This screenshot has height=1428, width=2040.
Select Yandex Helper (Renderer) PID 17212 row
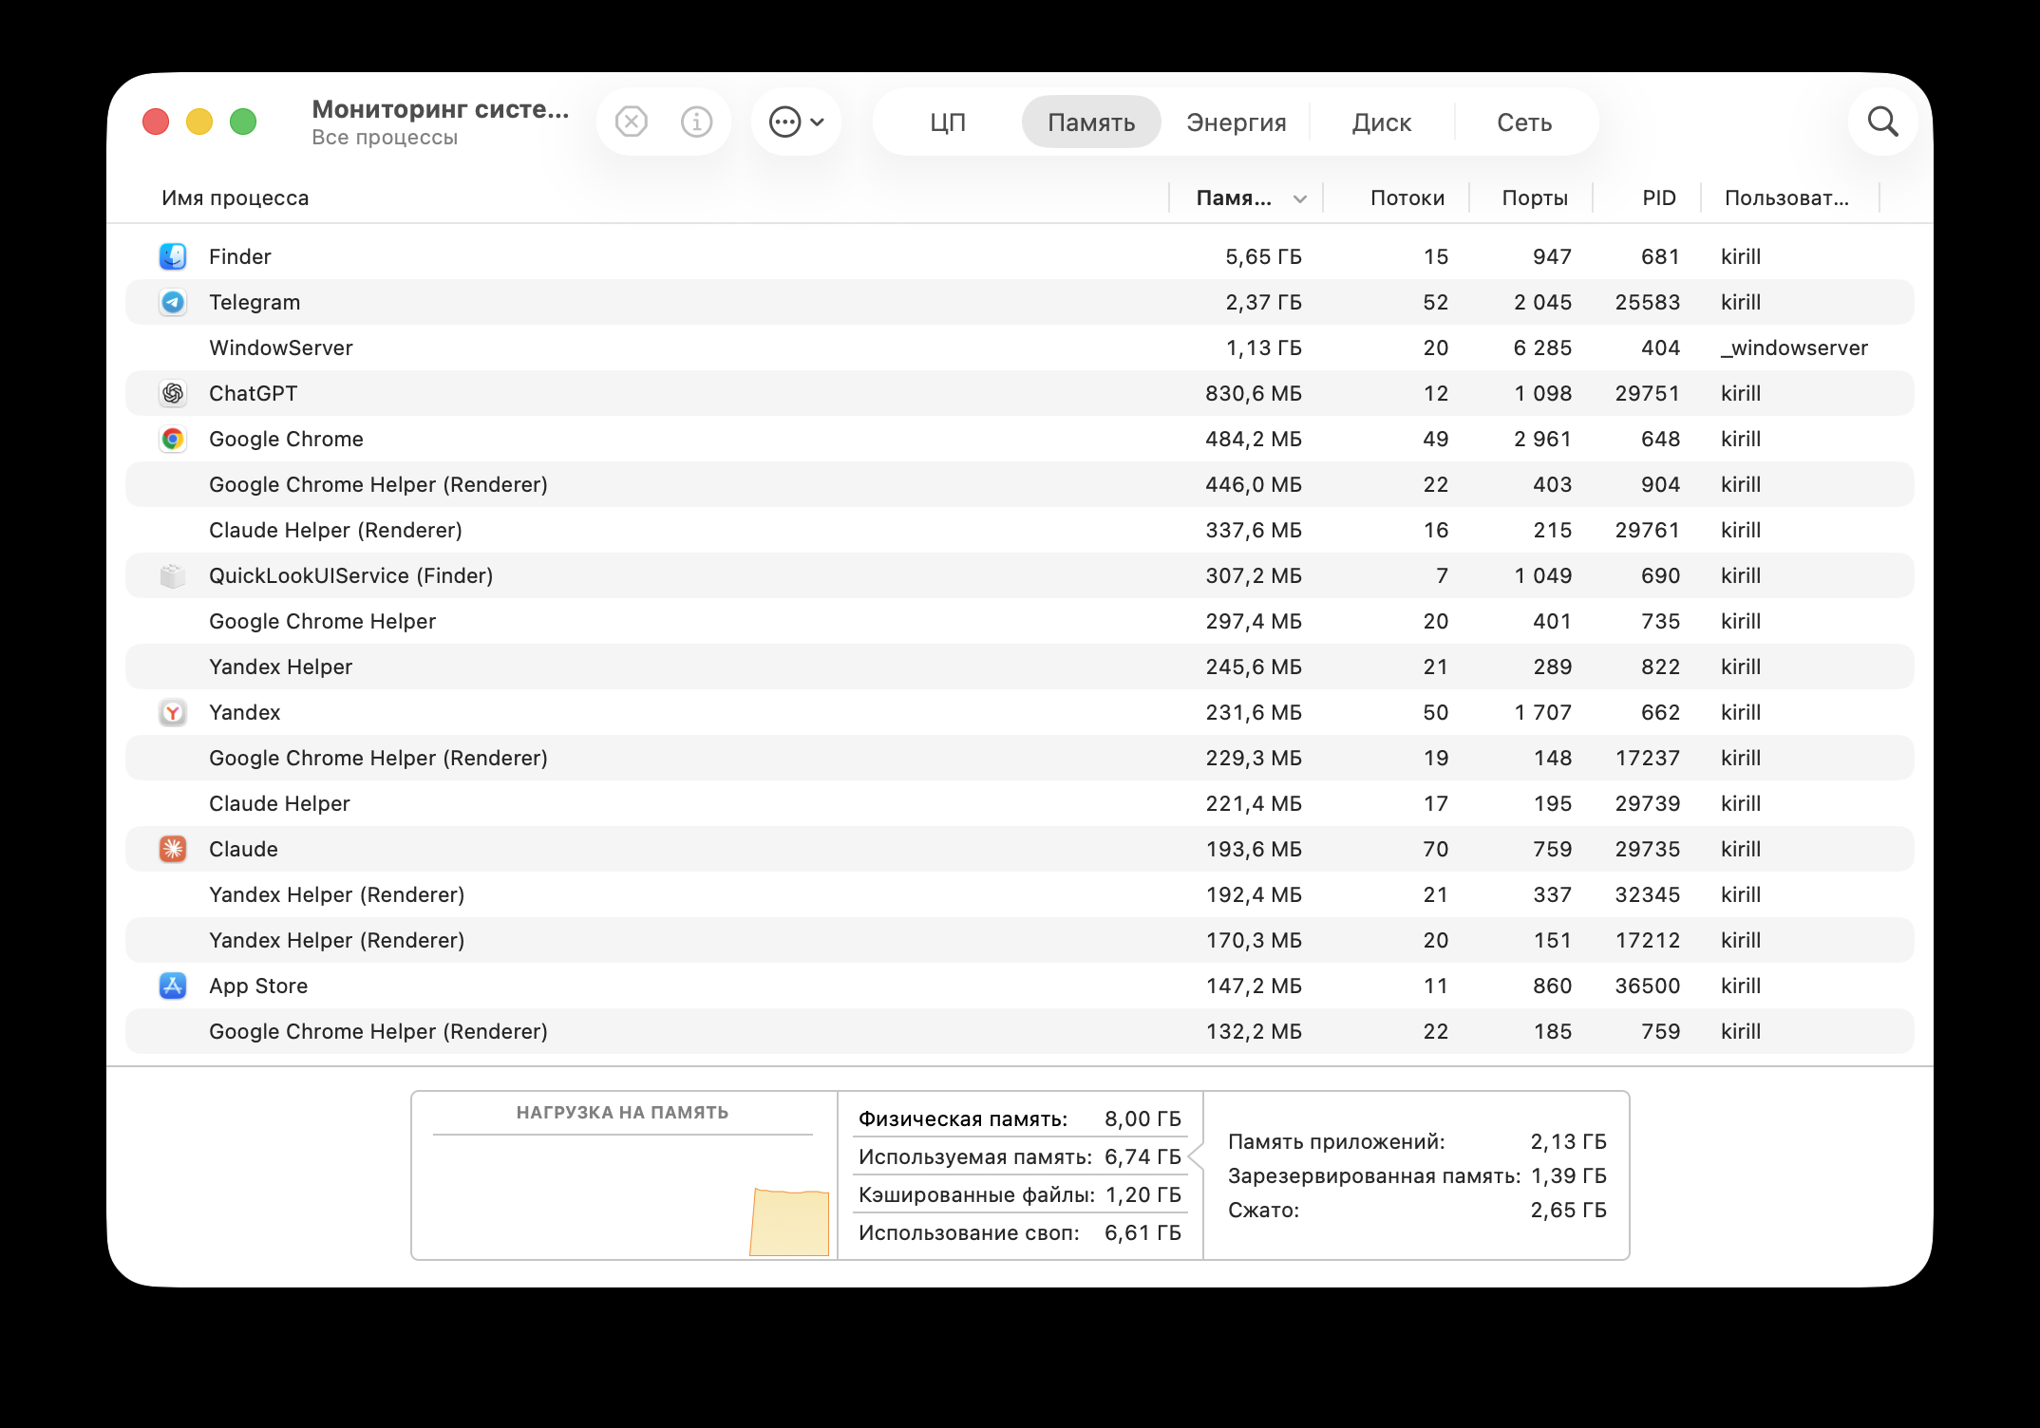click(x=1019, y=940)
